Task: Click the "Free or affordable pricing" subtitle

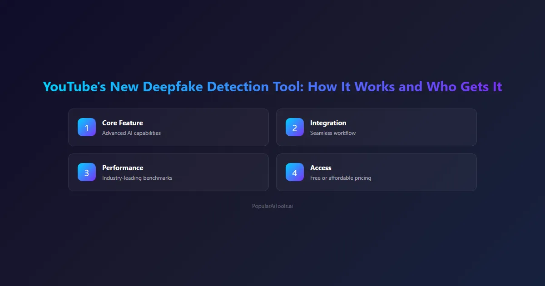Action: [341, 178]
